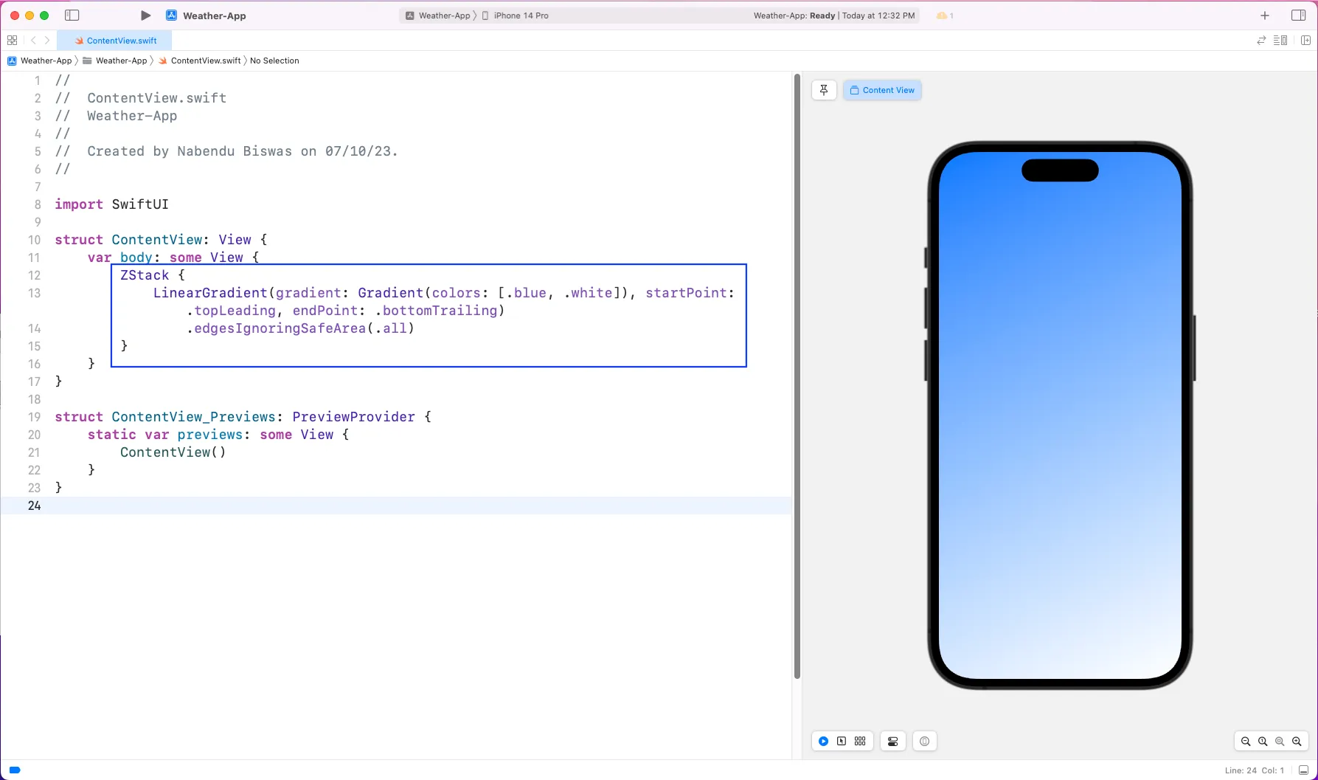Screen dimensions: 1318x780
Task: Open the editor options menu
Action: point(1280,41)
